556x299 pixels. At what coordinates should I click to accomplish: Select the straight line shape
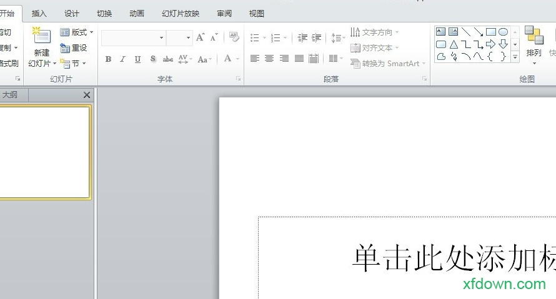pos(466,32)
